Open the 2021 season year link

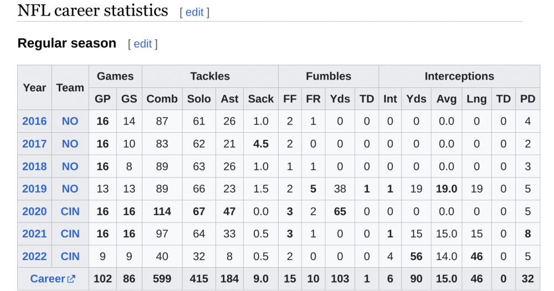[x=34, y=234]
